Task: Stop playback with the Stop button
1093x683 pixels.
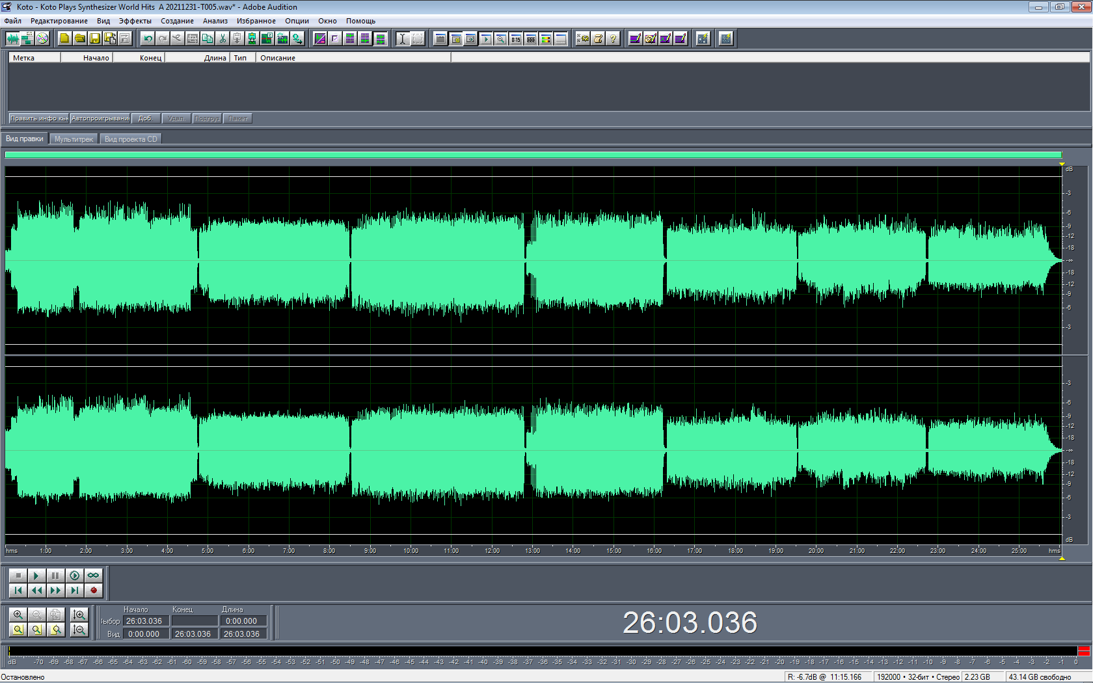Action: pyautogui.click(x=18, y=575)
